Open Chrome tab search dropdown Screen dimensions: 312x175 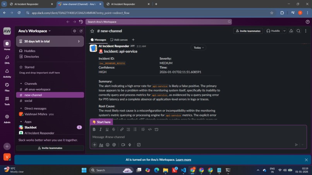[4, 4]
